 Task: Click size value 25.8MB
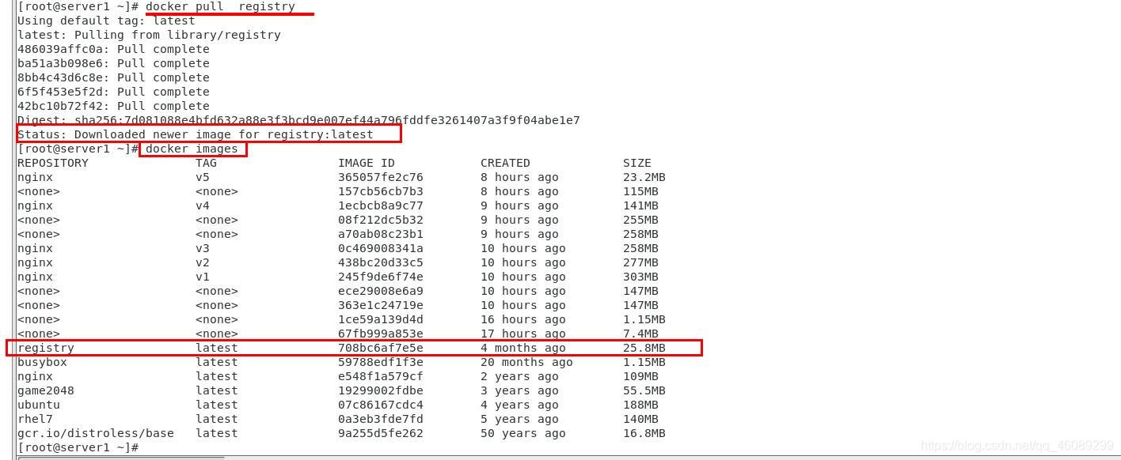[644, 348]
